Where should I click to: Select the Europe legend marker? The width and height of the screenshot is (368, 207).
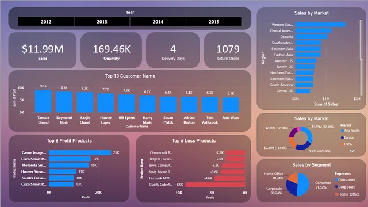(x=342, y=137)
